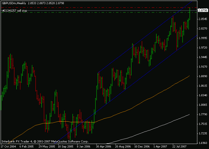The width and height of the screenshot is (209, 149).
Task: Click the 17 Oct 2004 date label
Action: pyautogui.click(x=8, y=146)
